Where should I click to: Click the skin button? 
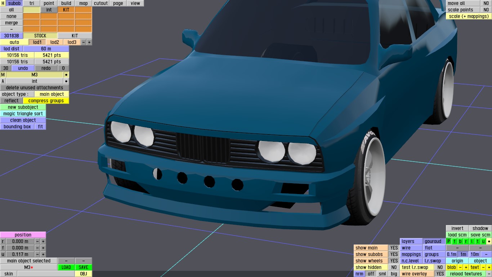[x=9, y=274]
